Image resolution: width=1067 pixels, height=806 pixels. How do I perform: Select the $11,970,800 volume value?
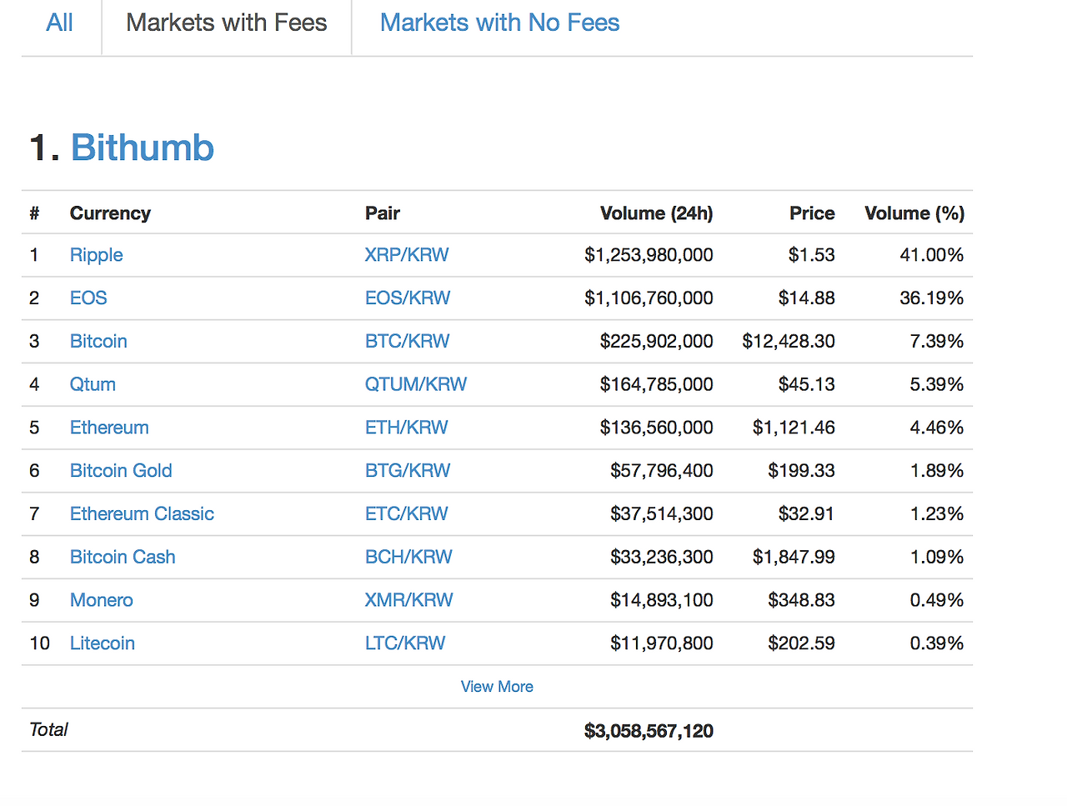[x=662, y=644]
